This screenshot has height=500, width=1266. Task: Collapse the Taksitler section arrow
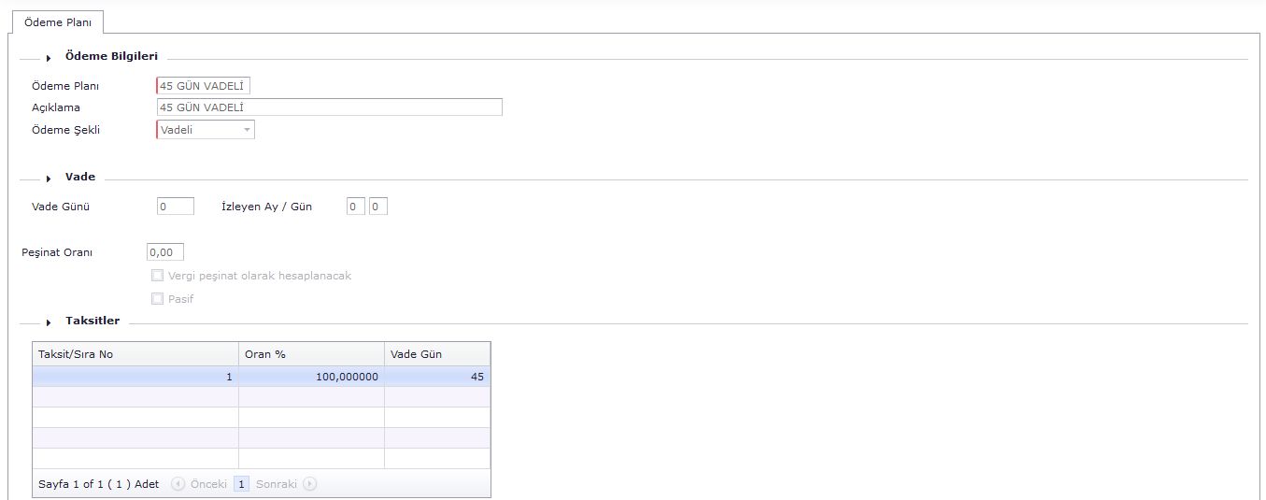(x=49, y=322)
